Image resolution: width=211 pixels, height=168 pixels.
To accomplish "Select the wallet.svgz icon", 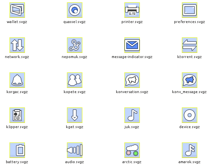I will [x=17, y=10].
